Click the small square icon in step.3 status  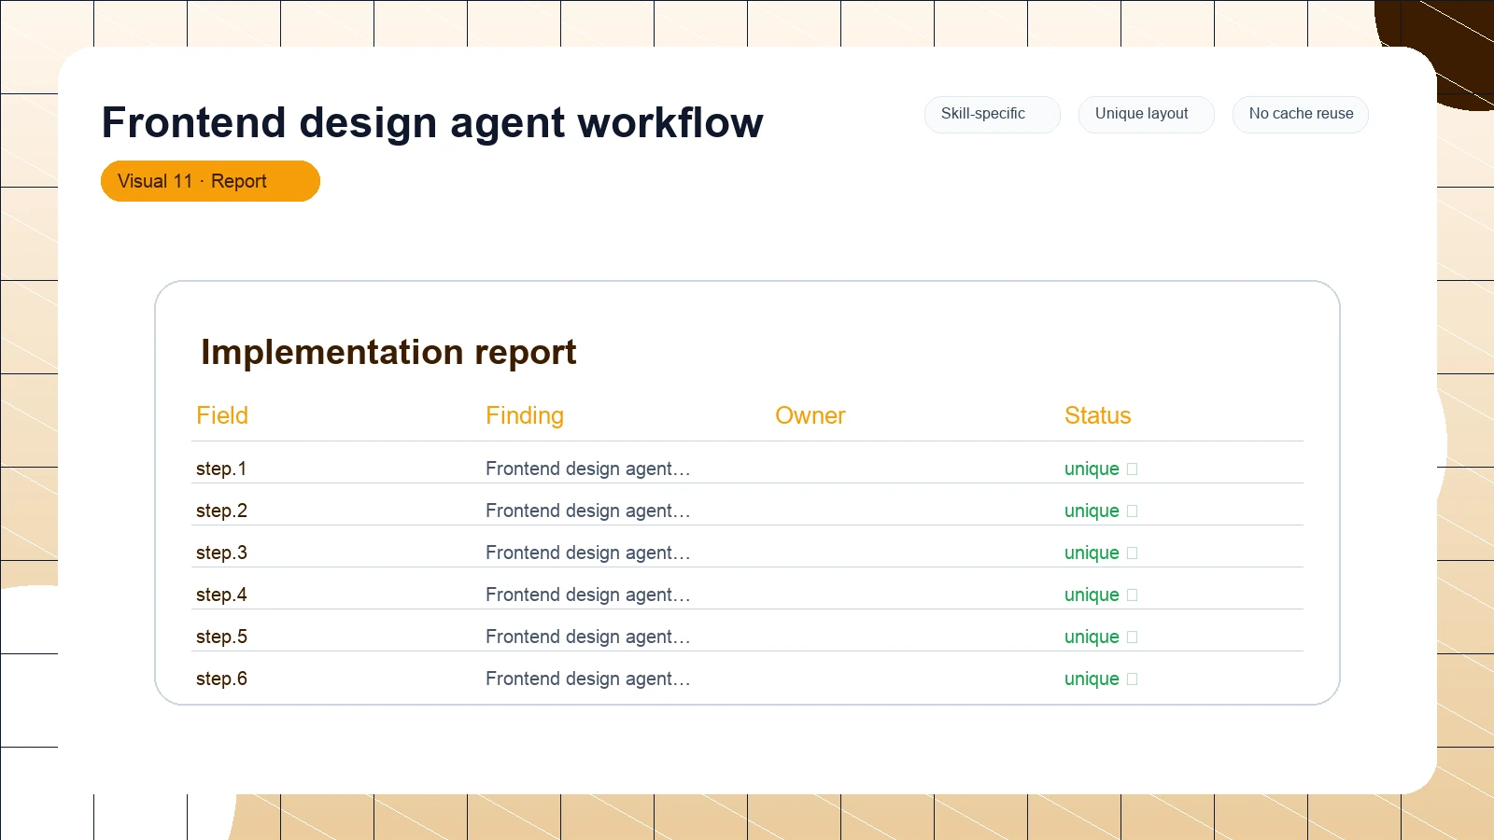(1133, 553)
